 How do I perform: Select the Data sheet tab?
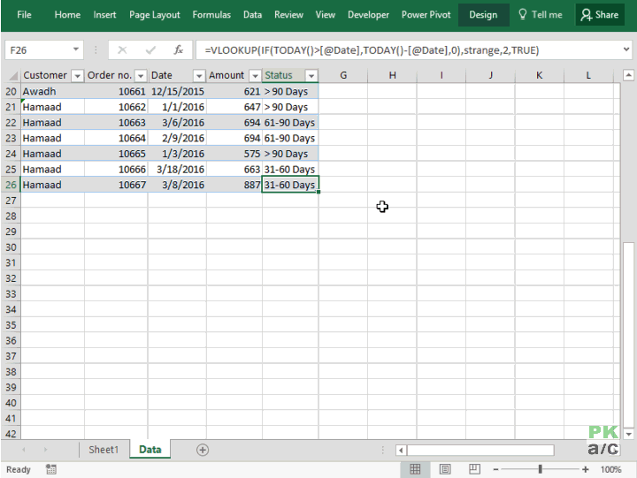pyautogui.click(x=150, y=450)
